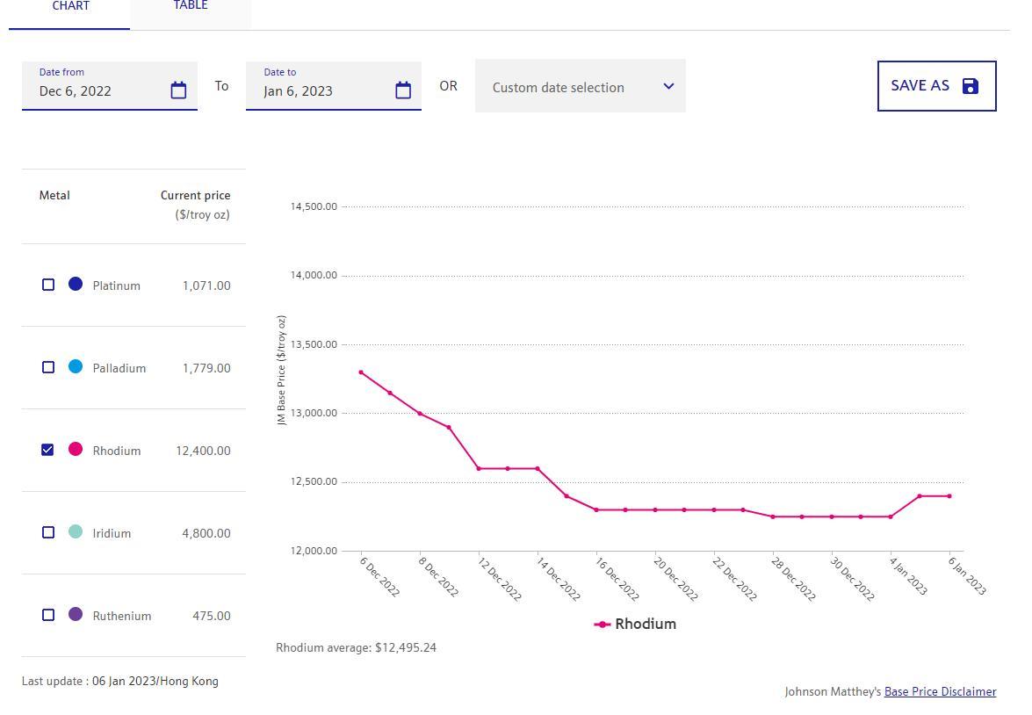Click the floppy disk save icon

(971, 86)
